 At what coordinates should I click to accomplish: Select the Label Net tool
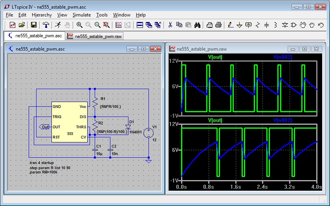248,25
